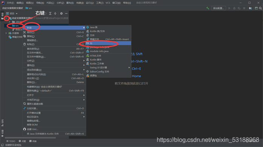Screen dimensions: 263x147
Task: Click the expand-all icon in Project panel
Action: (x=50, y=14)
